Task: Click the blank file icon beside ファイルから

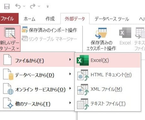Action: [x=7, y=60]
